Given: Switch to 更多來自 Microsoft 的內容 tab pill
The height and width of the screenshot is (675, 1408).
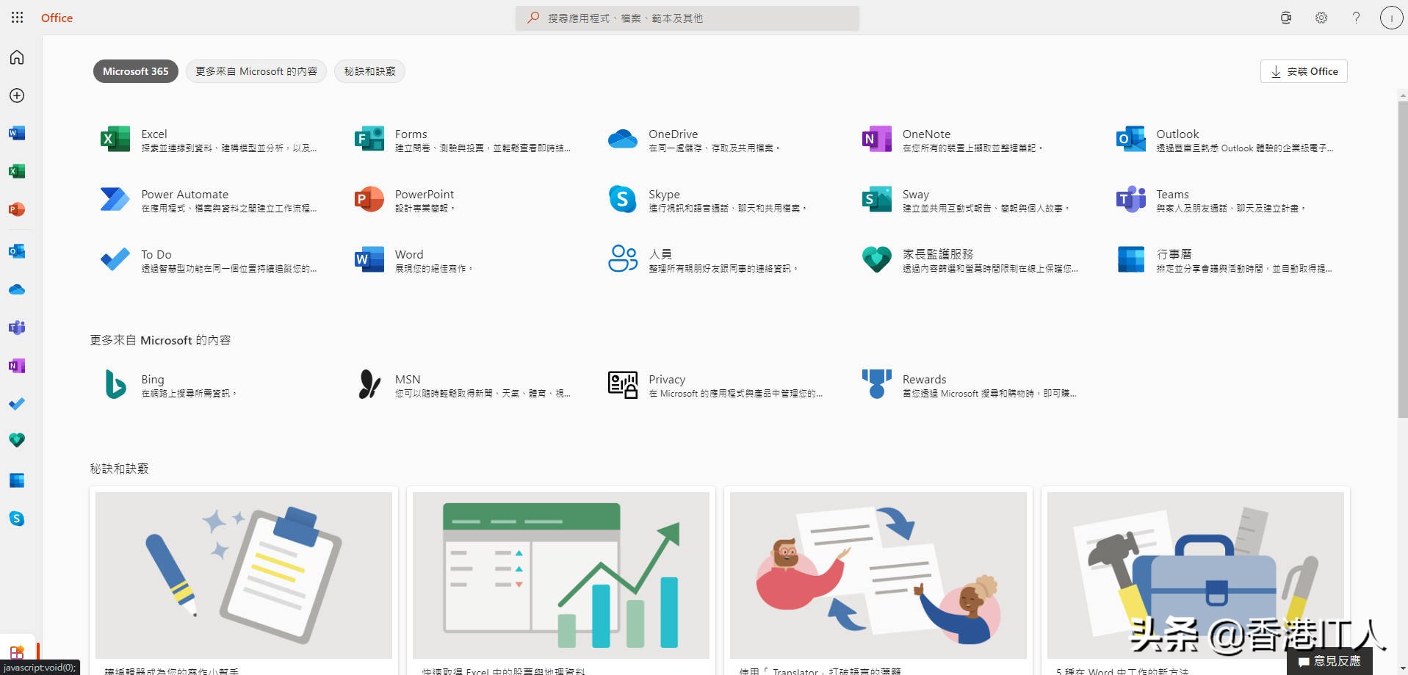Looking at the screenshot, I should (x=256, y=71).
